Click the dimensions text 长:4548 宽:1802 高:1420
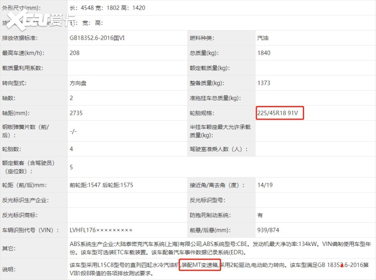The height and width of the screenshot is (280, 376). point(107,8)
